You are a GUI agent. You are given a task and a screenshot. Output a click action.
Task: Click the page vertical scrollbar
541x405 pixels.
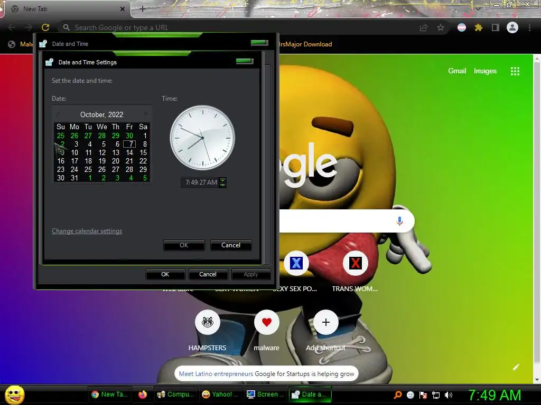tap(537, 219)
